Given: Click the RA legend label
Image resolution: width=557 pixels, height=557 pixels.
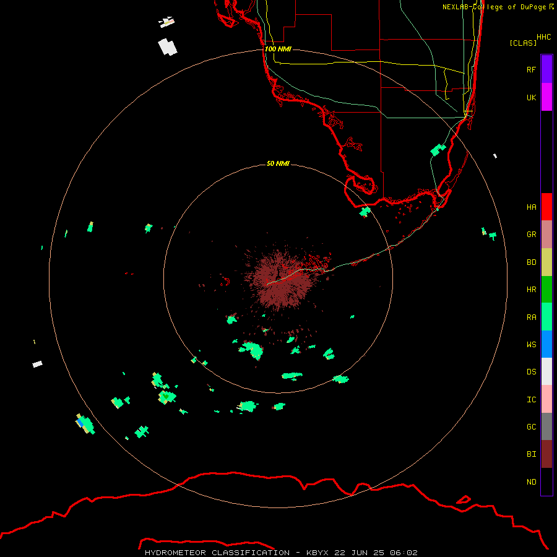Looking at the screenshot, I should pyautogui.click(x=531, y=317).
